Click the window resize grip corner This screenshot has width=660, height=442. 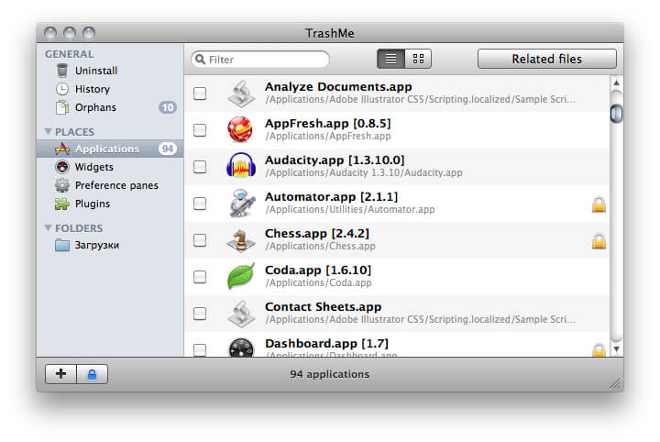pyautogui.click(x=615, y=383)
